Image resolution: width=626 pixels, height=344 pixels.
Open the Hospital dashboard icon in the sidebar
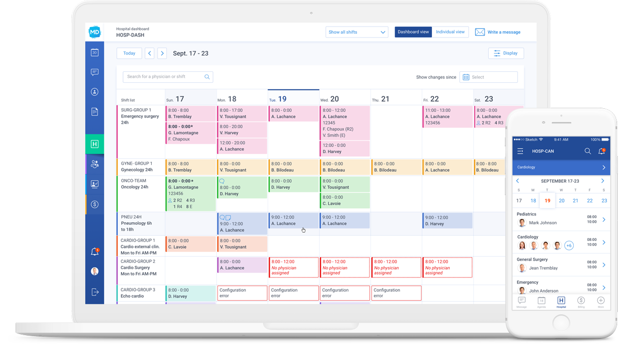click(95, 144)
